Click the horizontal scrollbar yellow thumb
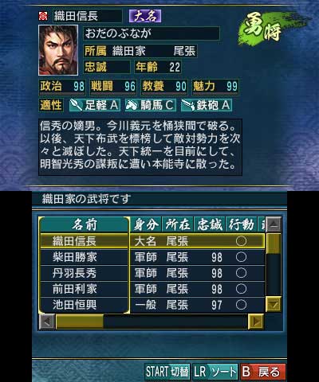The image size is (319, 382). pos(80,322)
